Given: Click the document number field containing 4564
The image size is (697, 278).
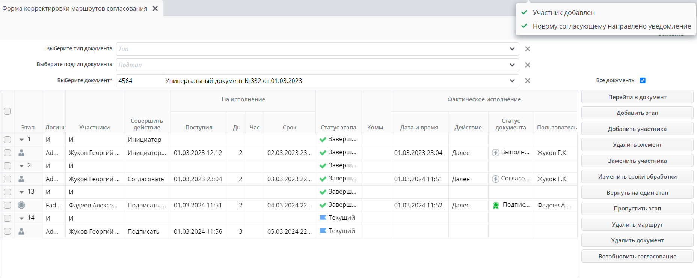Looking at the screenshot, I should pos(139,81).
